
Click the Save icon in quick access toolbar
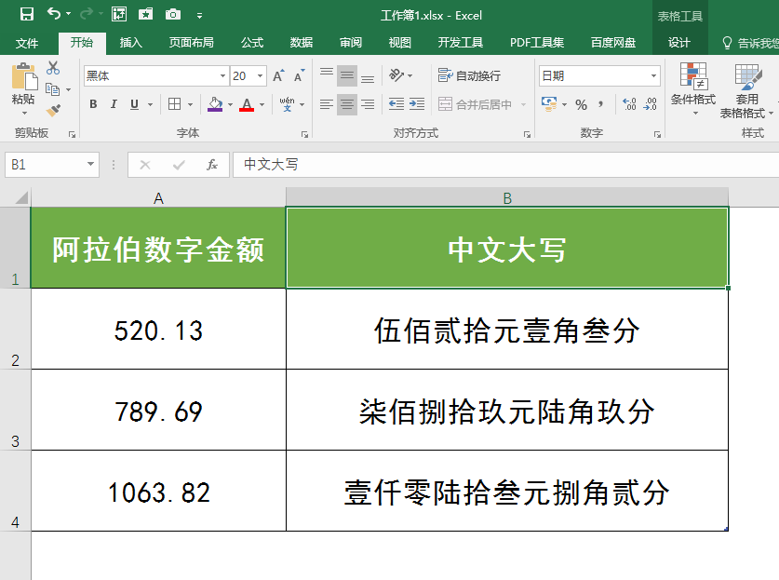coord(27,14)
